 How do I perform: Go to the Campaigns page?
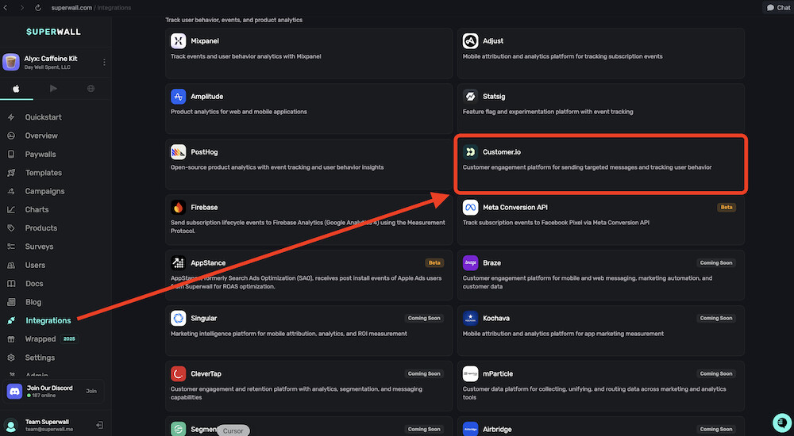(44, 191)
